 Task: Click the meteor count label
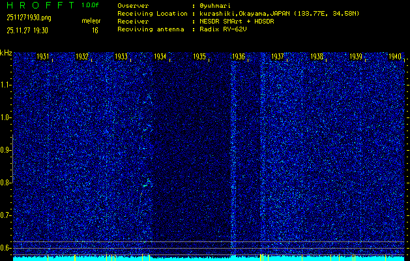click(x=91, y=21)
